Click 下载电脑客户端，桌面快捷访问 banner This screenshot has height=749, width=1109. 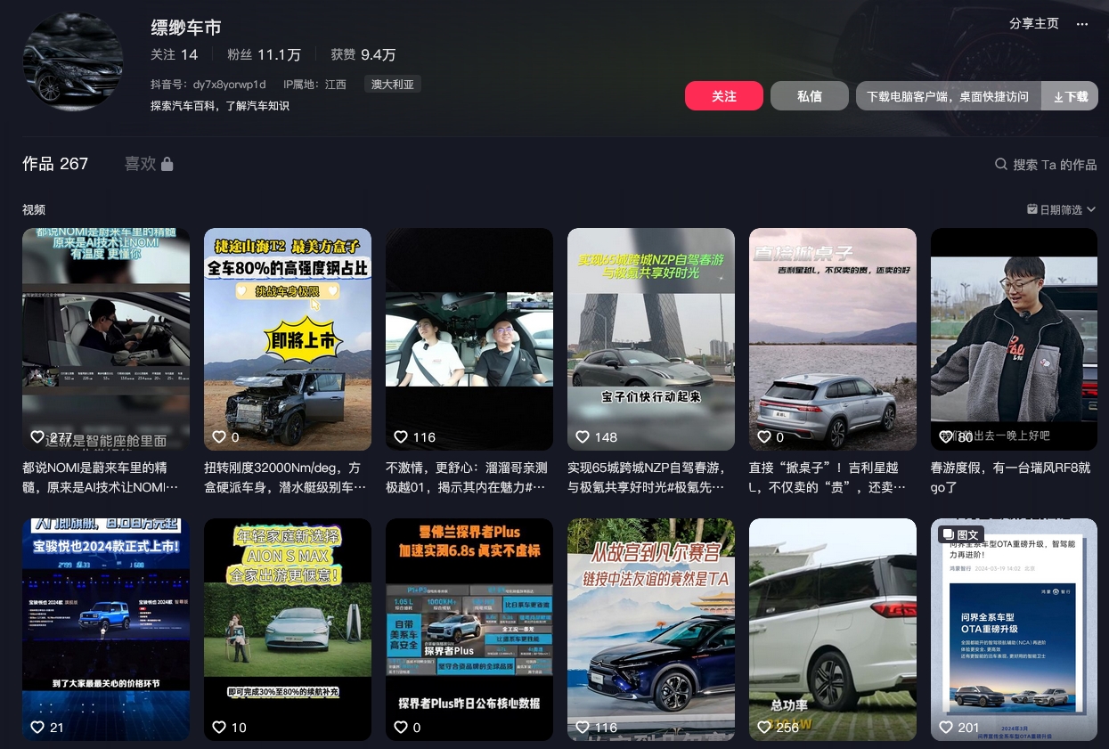click(x=948, y=96)
